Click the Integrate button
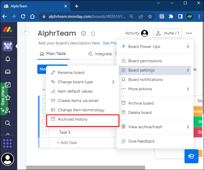The image size is (204, 170). tap(100, 54)
